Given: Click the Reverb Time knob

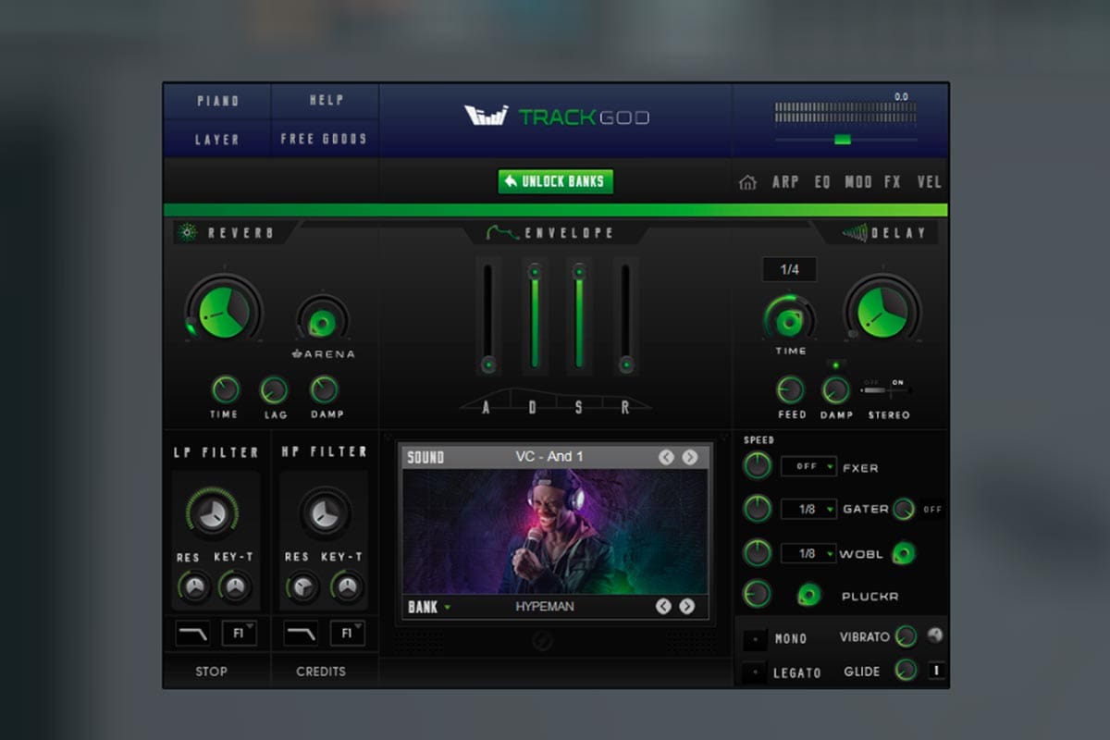Looking at the screenshot, I should [225, 389].
